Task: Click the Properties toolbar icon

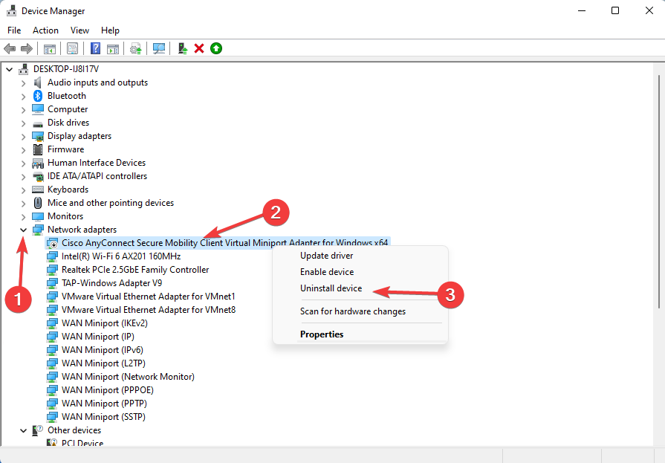Action: pos(72,48)
